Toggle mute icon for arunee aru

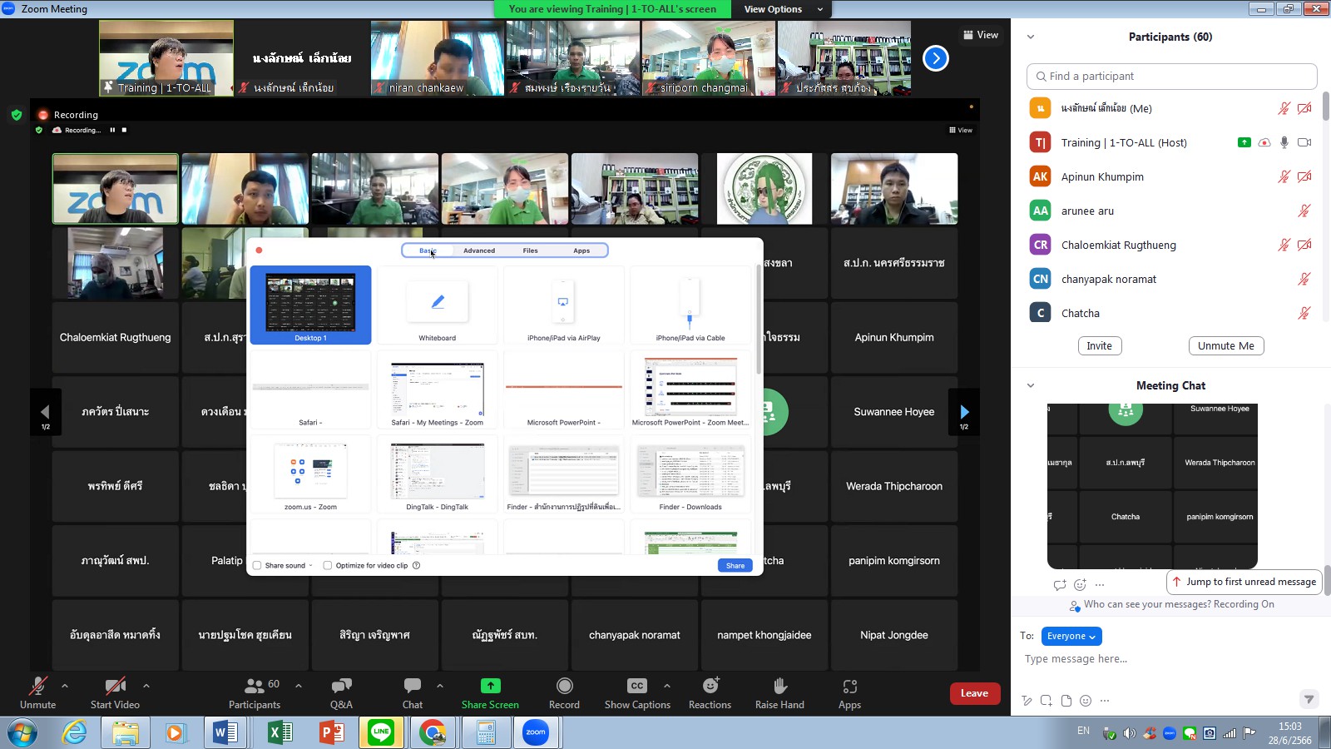click(1304, 211)
